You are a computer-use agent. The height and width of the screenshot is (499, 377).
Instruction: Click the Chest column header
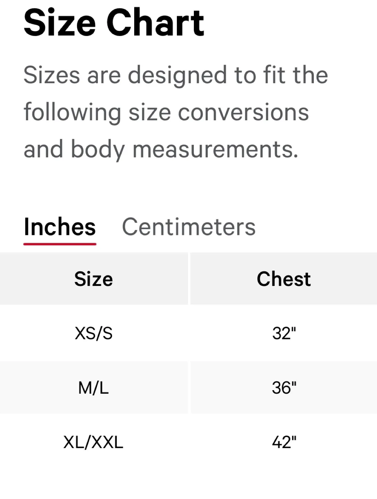pos(283,279)
